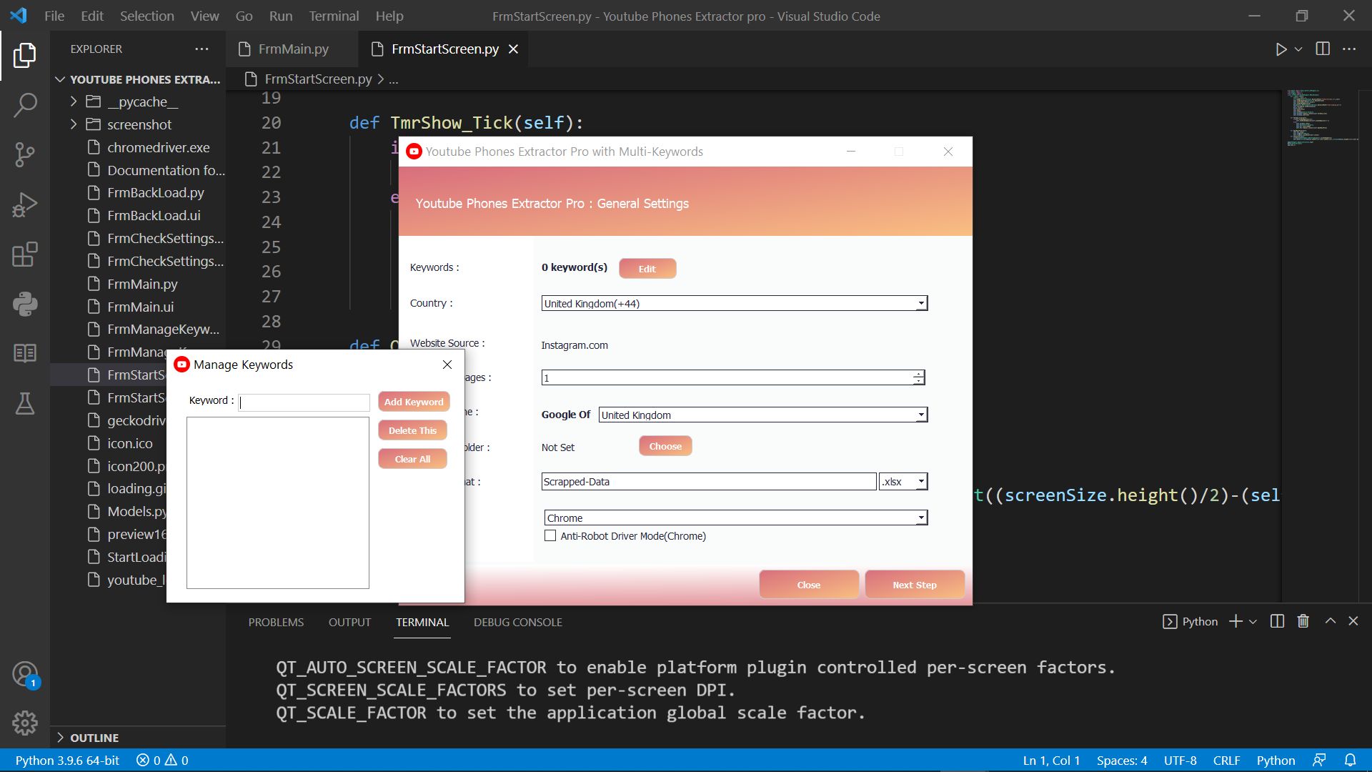
Task: Open the Accounts icon with badge
Action: 24,674
